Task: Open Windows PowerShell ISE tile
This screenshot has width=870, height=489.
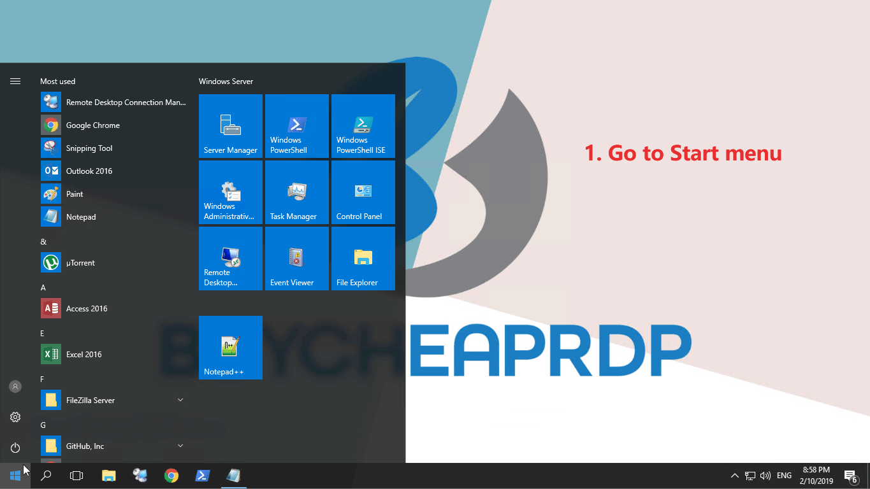Action: click(363, 126)
